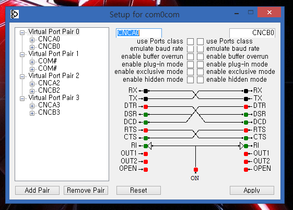This screenshot has height=210, width=293.
Task: Click the left OUT1 red pin
Action: coord(146,154)
